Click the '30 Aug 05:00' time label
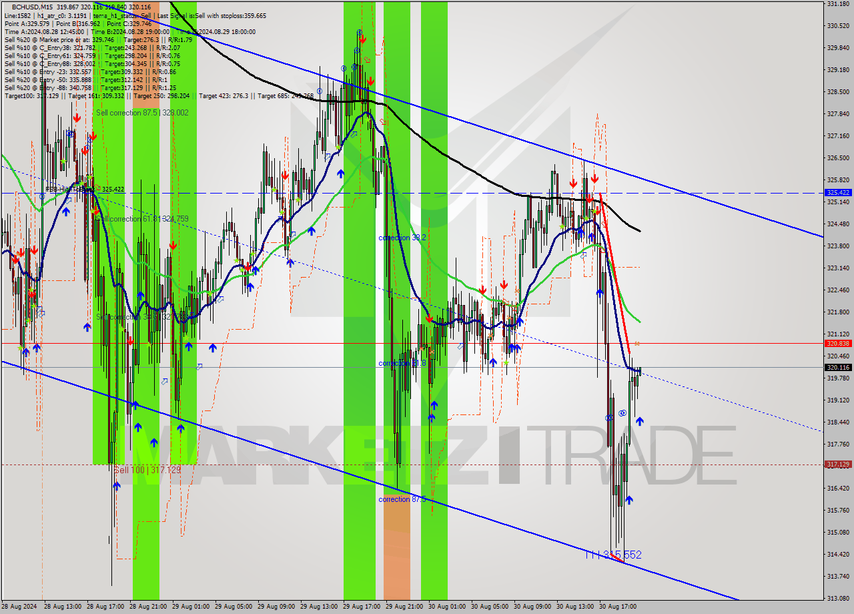This screenshot has height=614, width=854. (x=490, y=607)
